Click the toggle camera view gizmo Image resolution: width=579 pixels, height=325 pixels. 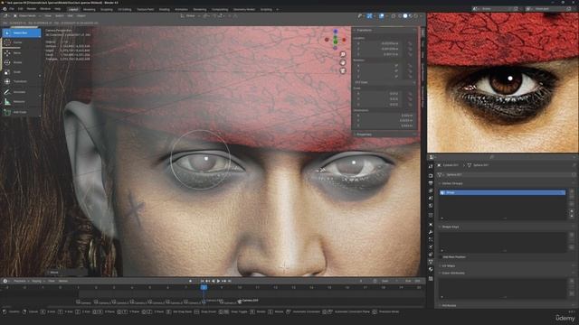(x=343, y=70)
